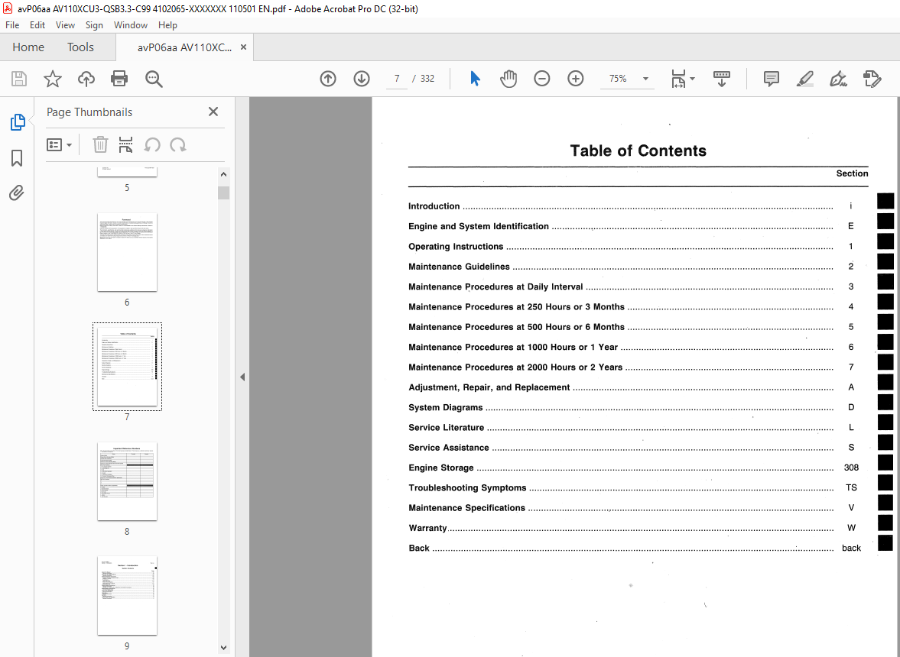Choose the Selection arrow tool

(x=475, y=79)
